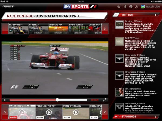Open the @HRTF1Team handle
This screenshot has width=162, height=121.
click(x=132, y=38)
